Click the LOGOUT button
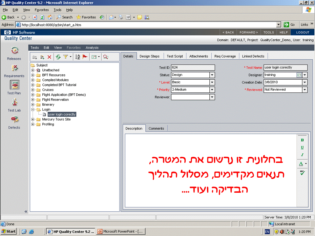Viewport: 315px width, 236px height. tap(303, 32)
